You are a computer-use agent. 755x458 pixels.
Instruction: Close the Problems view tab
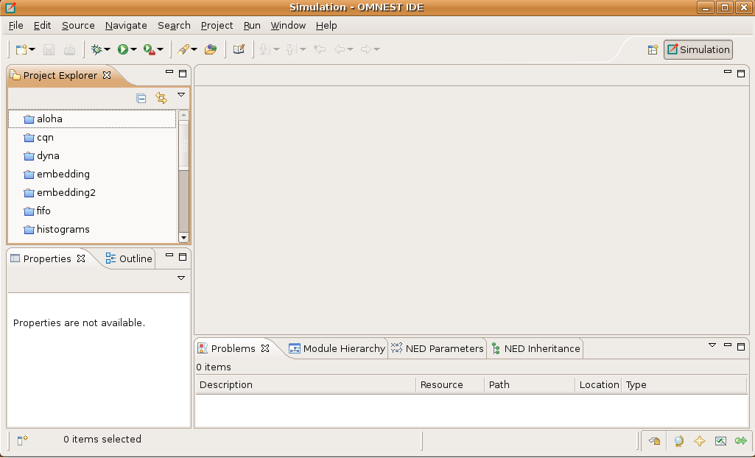pos(265,348)
